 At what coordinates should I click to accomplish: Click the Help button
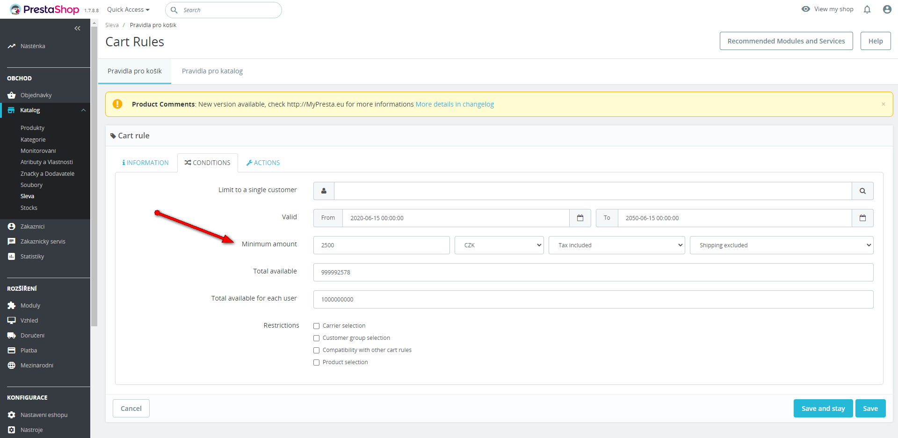tap(876, 41)
